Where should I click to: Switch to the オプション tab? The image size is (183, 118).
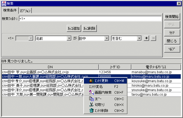[25, 11]
